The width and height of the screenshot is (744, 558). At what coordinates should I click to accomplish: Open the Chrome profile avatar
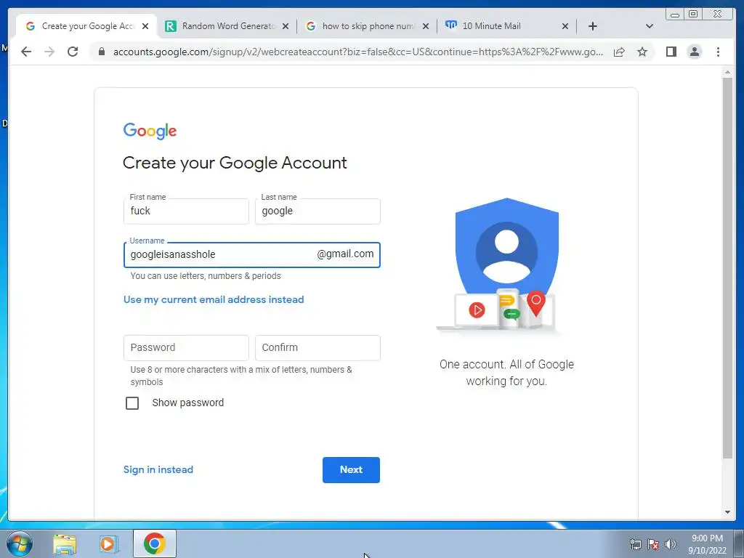coord(694,52)
